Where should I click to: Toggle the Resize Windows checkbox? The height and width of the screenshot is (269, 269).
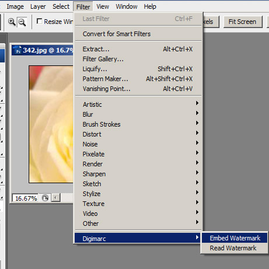(40, 21)
